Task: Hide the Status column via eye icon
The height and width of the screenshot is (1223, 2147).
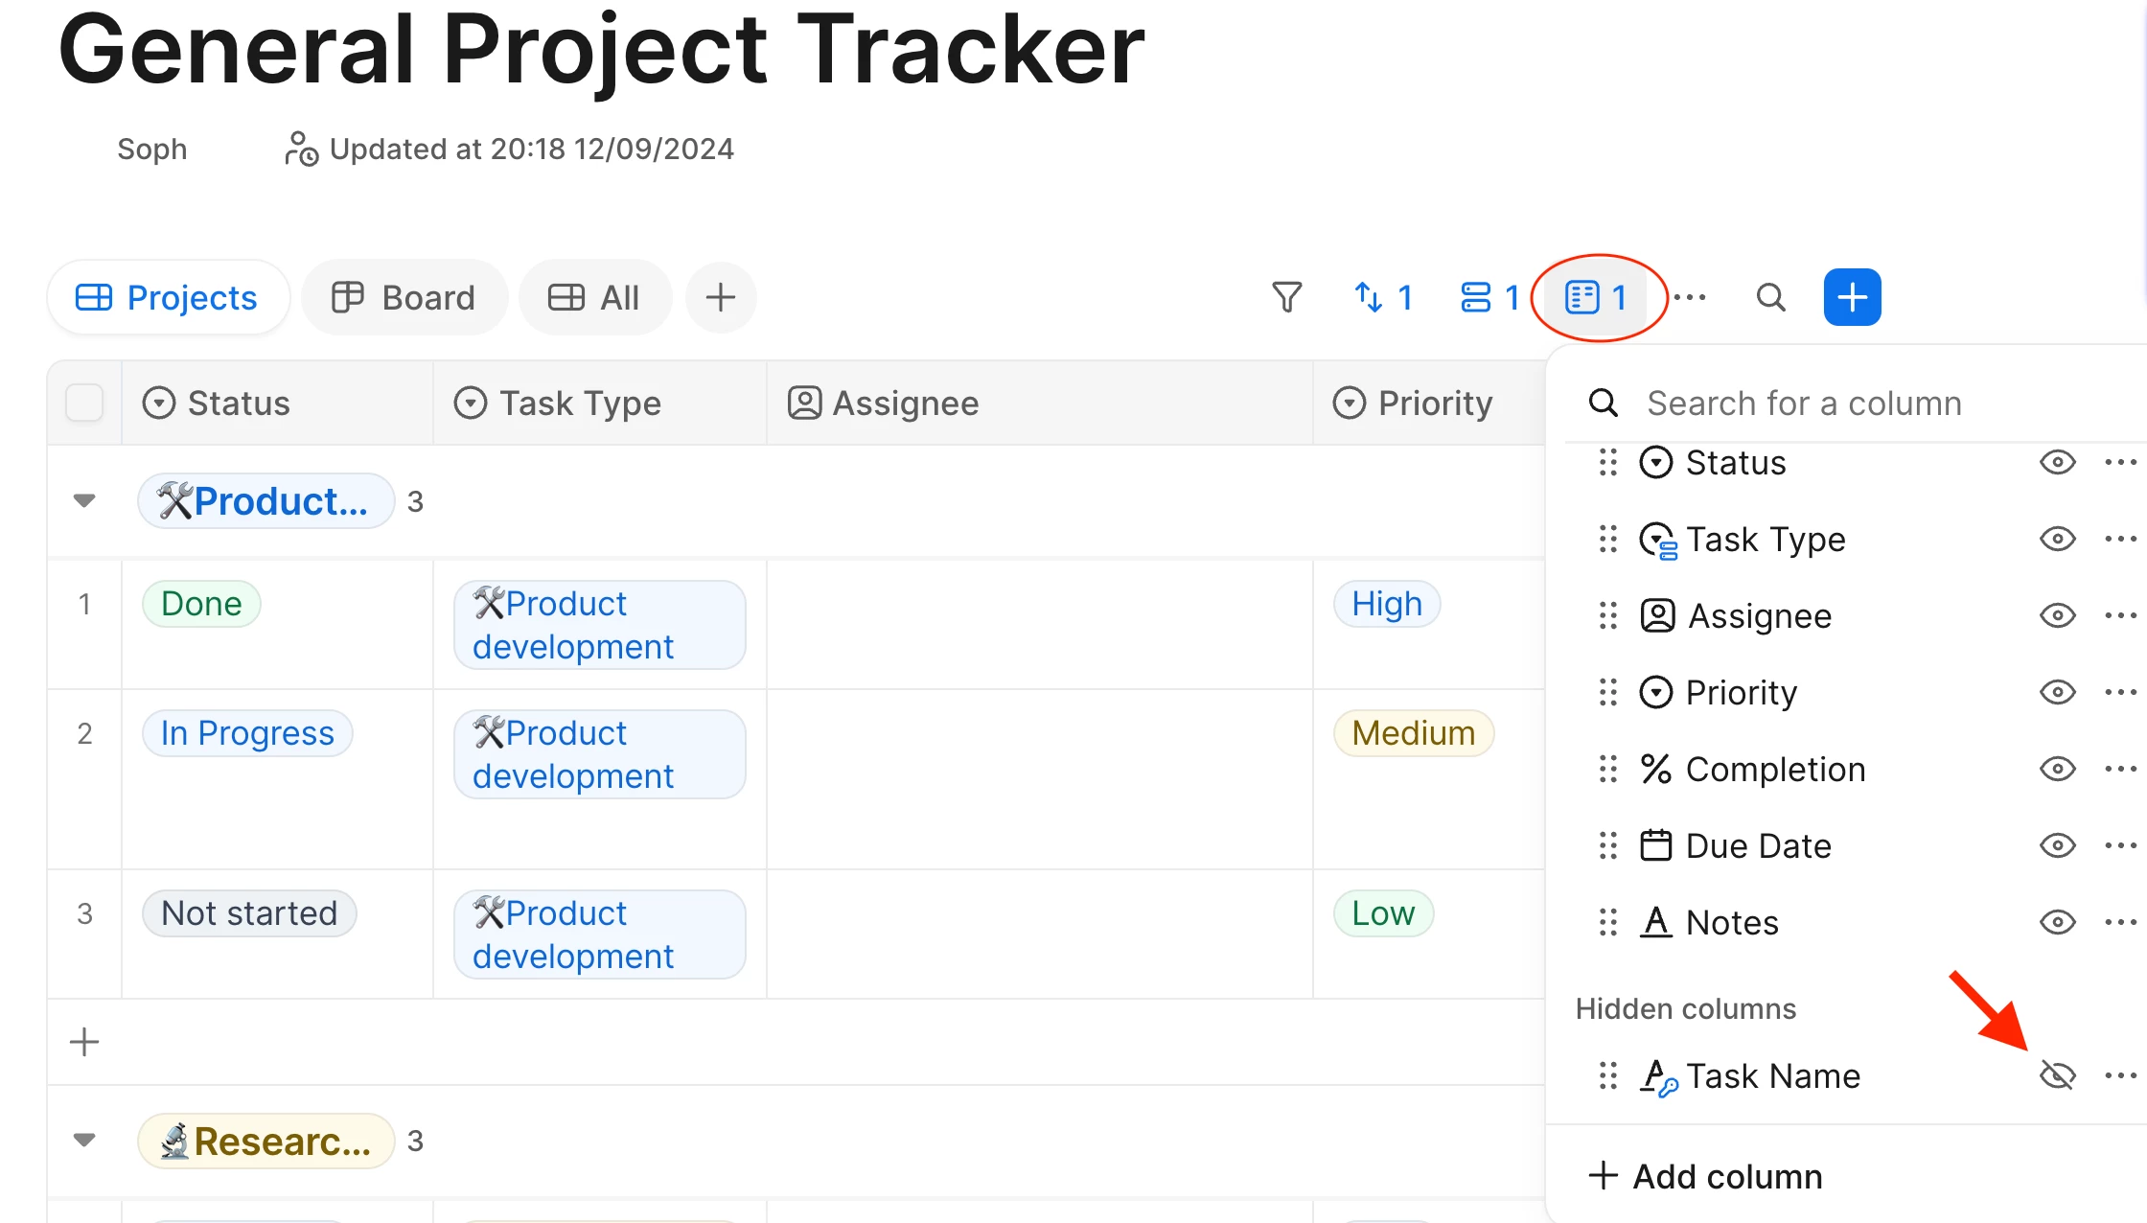Action: 2057,463
